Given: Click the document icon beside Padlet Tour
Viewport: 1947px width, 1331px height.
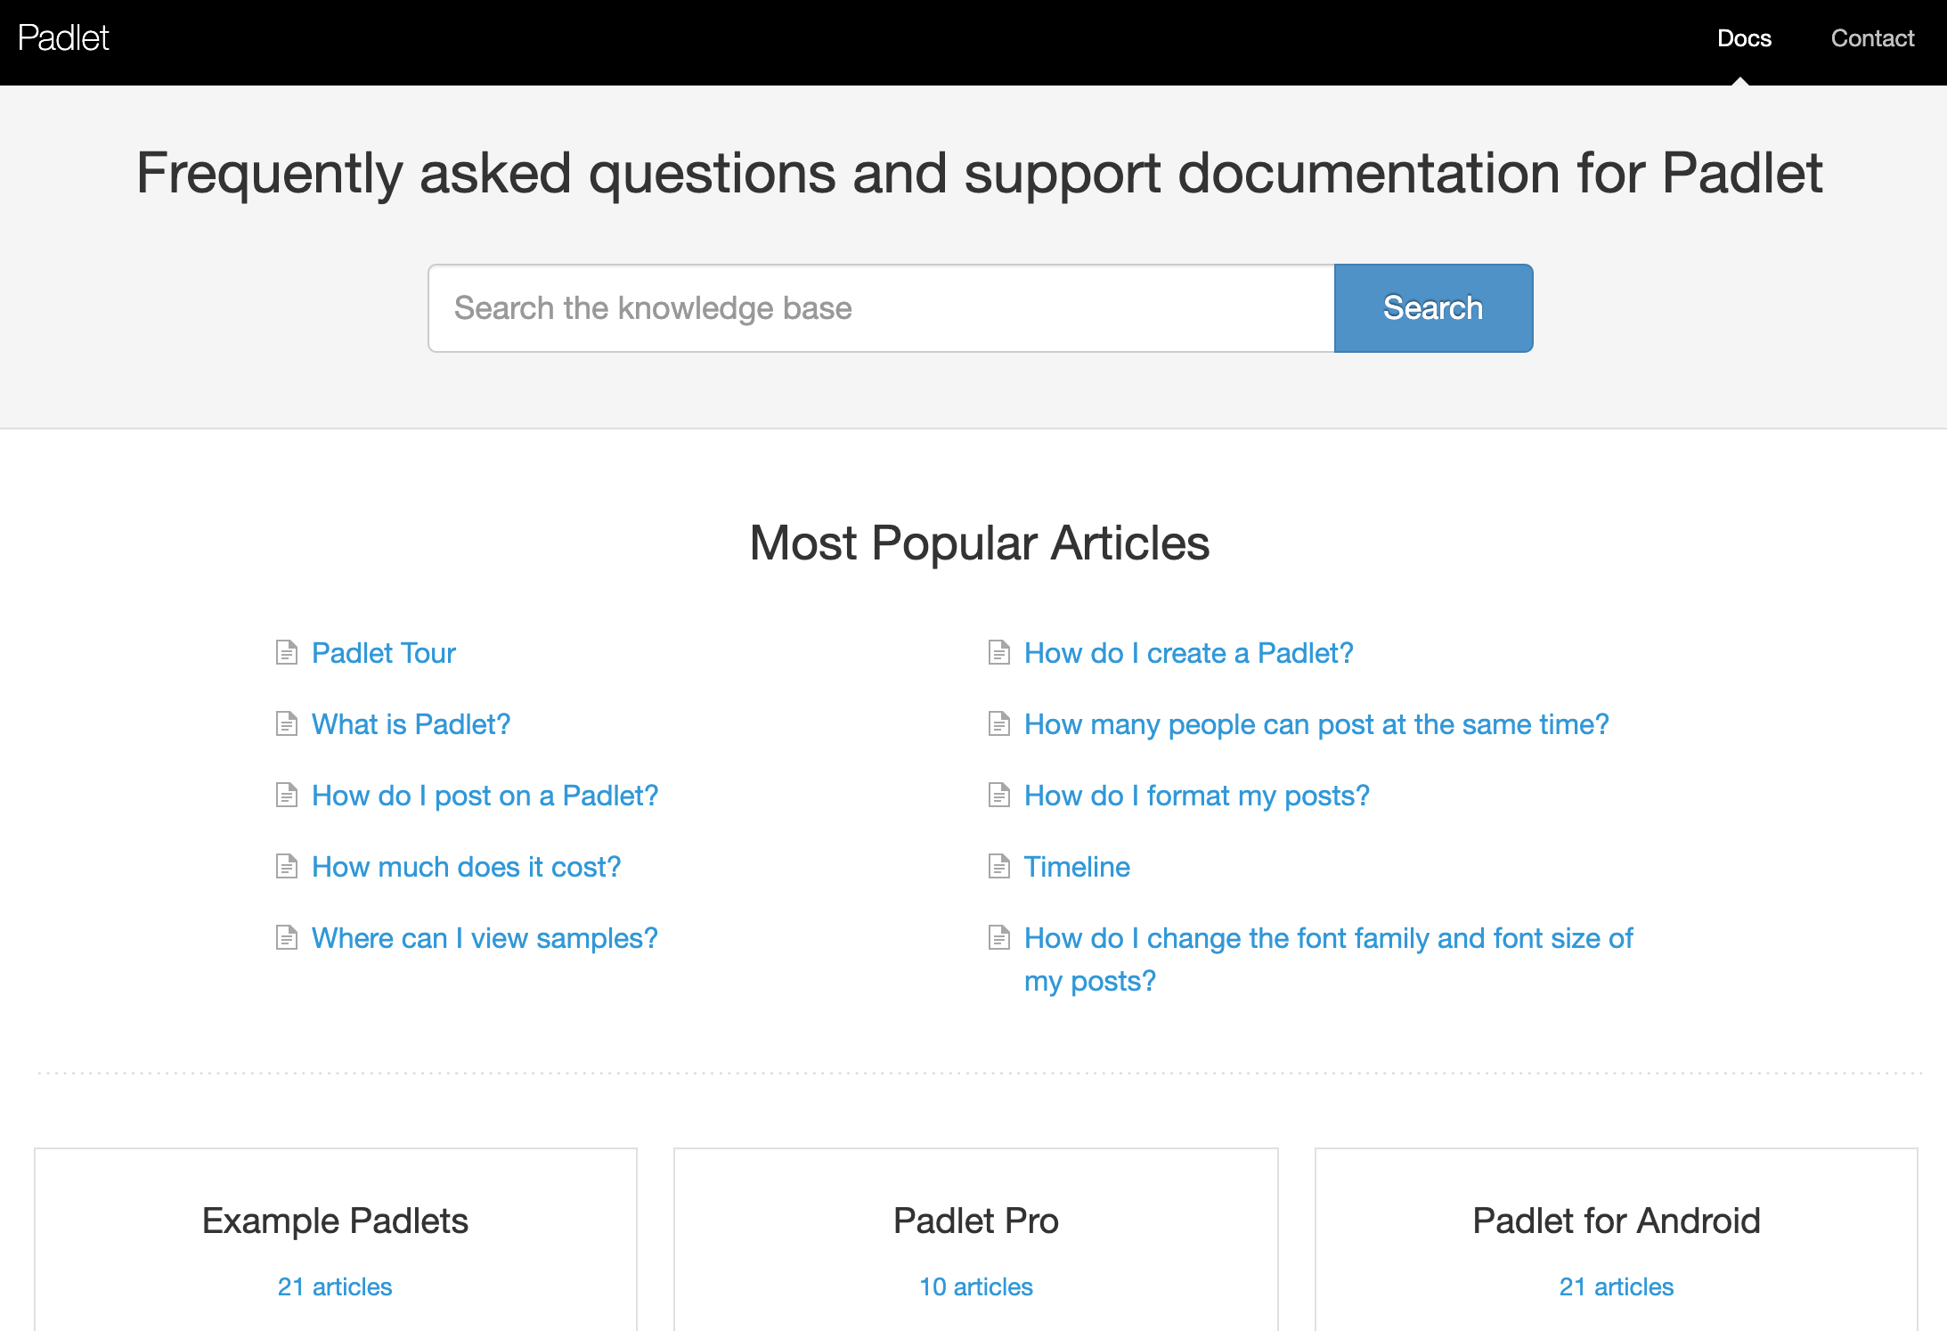Looking at the screenshot, I should click(x=286, y=653).
